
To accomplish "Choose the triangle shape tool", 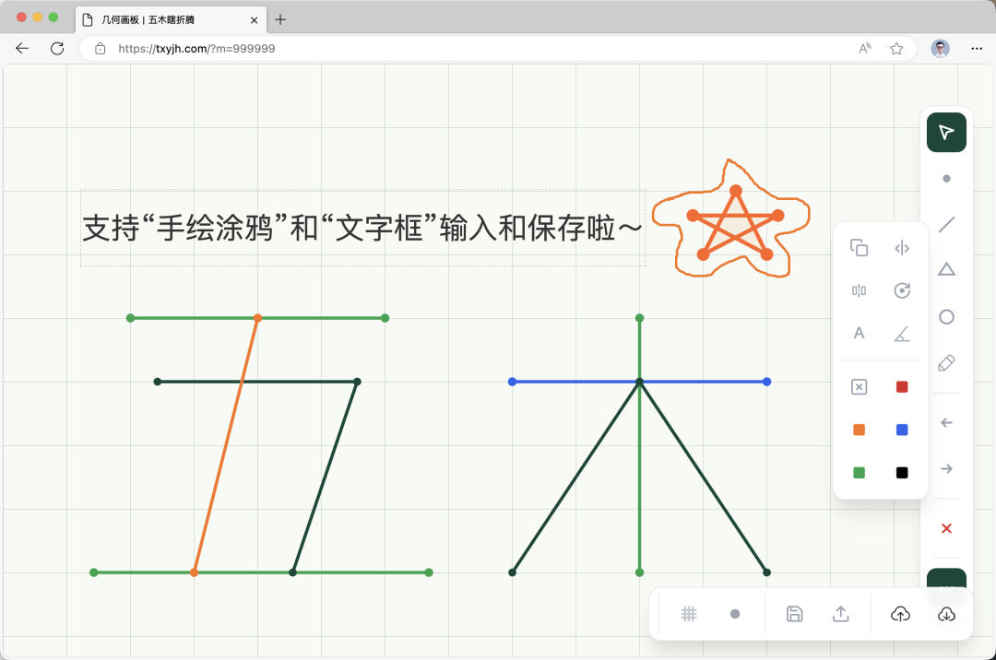I will tap(946, 268).
